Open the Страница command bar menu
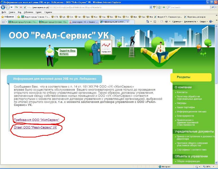The width and height of the screenshot is (218, 169). pyautogui.click(x=177, y=21)
